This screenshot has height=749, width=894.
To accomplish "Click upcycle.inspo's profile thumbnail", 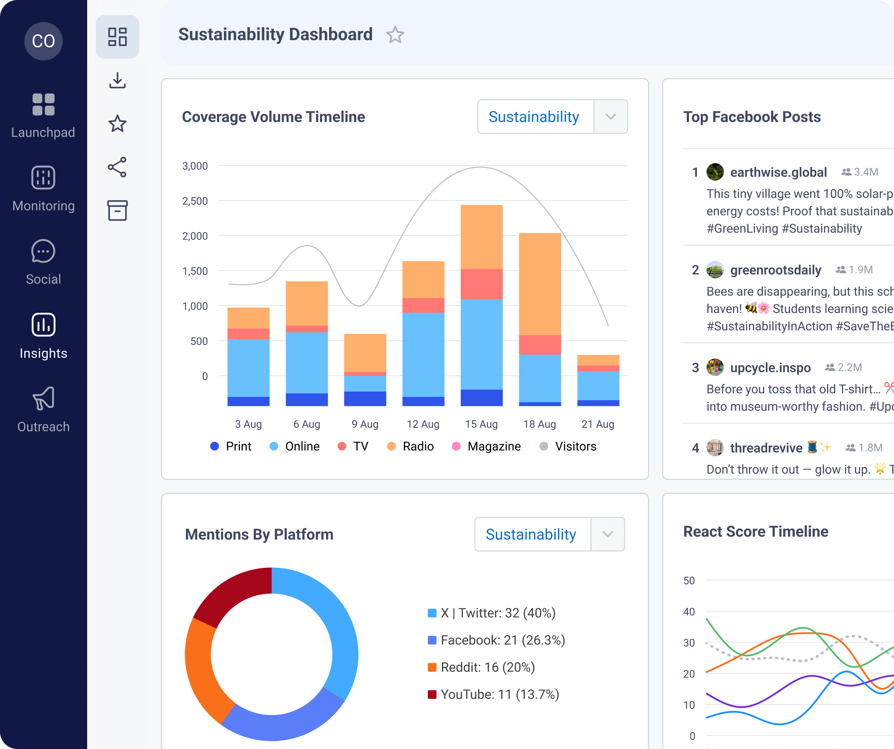I will [x=715, y=367].
